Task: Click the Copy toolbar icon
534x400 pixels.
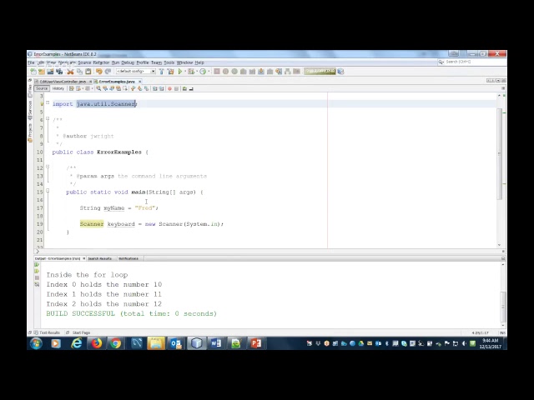Action: click(x=79, y=72)
